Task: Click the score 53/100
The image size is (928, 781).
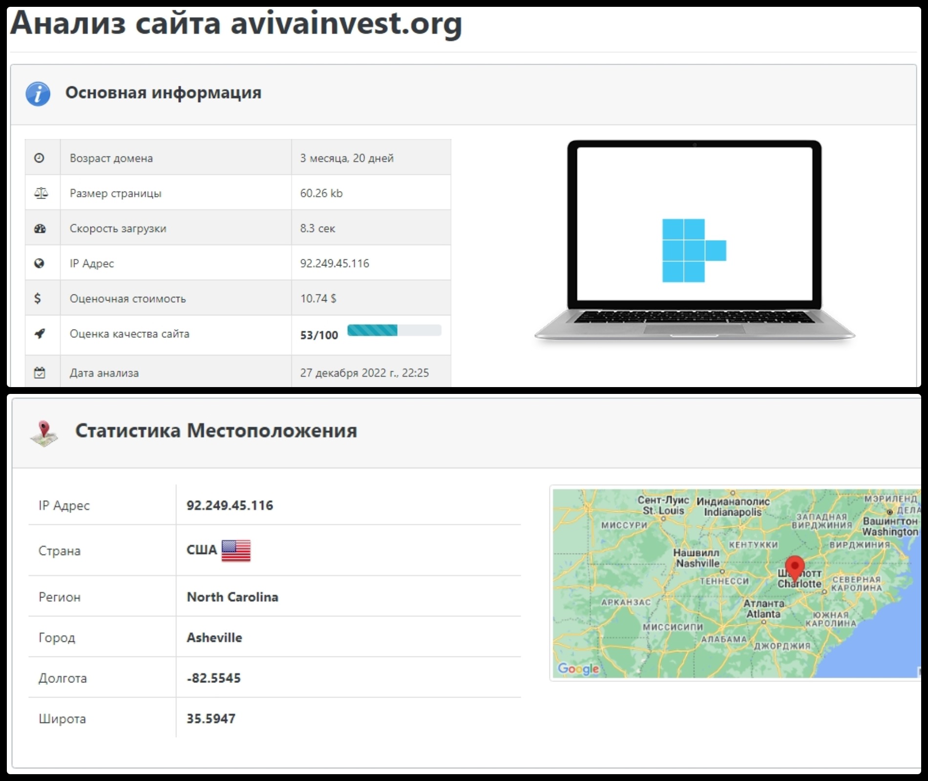Action: pyautogui.click(x=319, y=335)
